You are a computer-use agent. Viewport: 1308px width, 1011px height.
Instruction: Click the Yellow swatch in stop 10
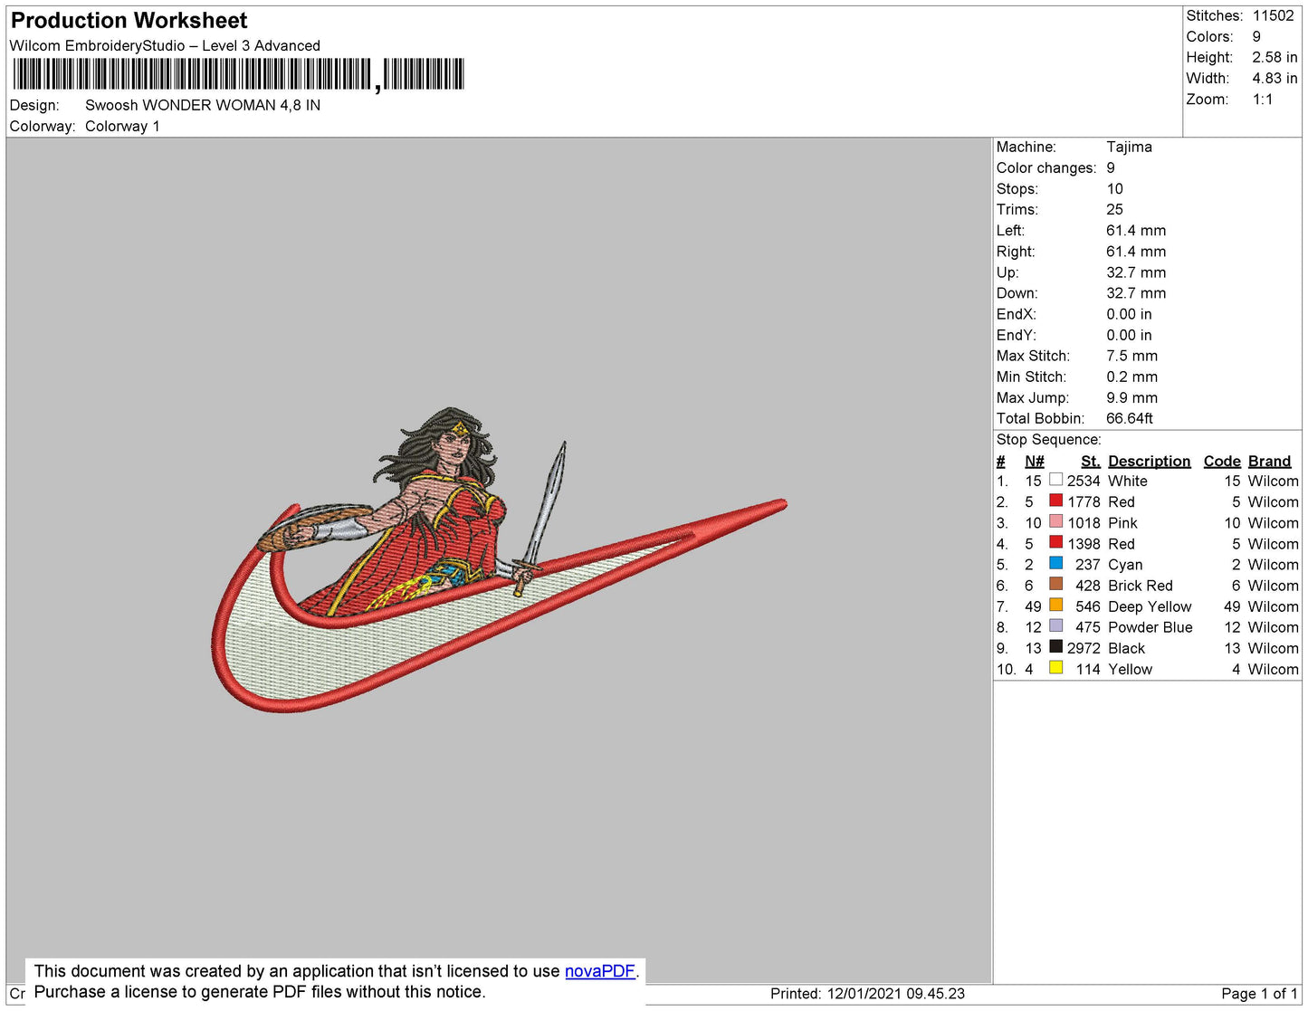[x=1055, y=668]
